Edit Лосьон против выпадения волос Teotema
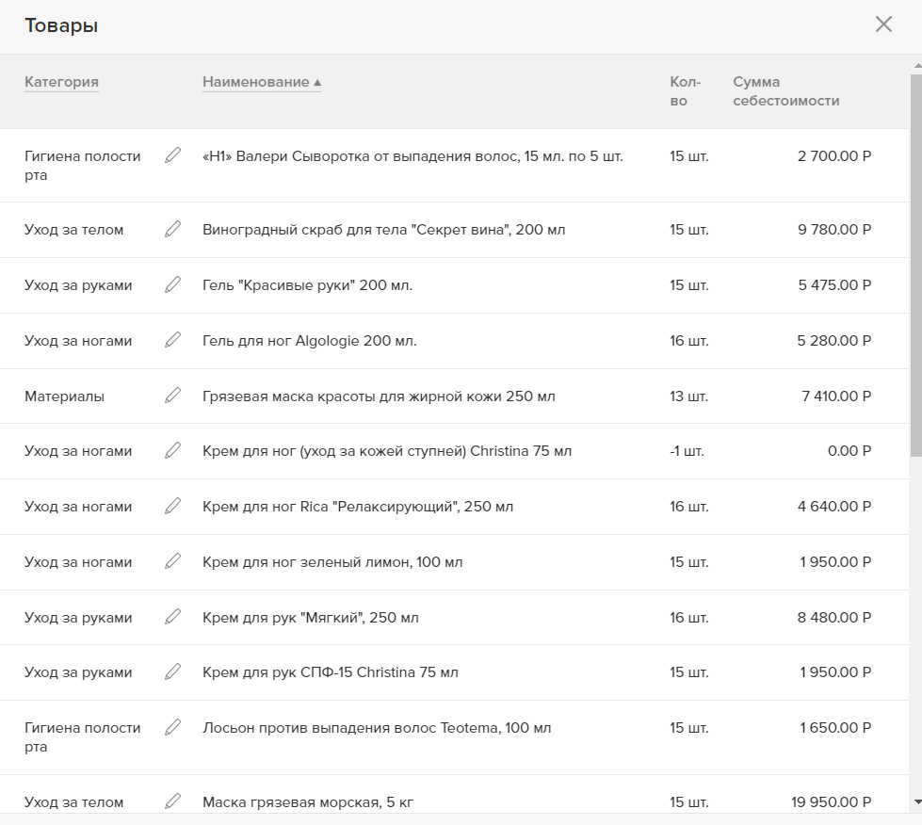Screen dimensions: 922x825 point(173,727)
